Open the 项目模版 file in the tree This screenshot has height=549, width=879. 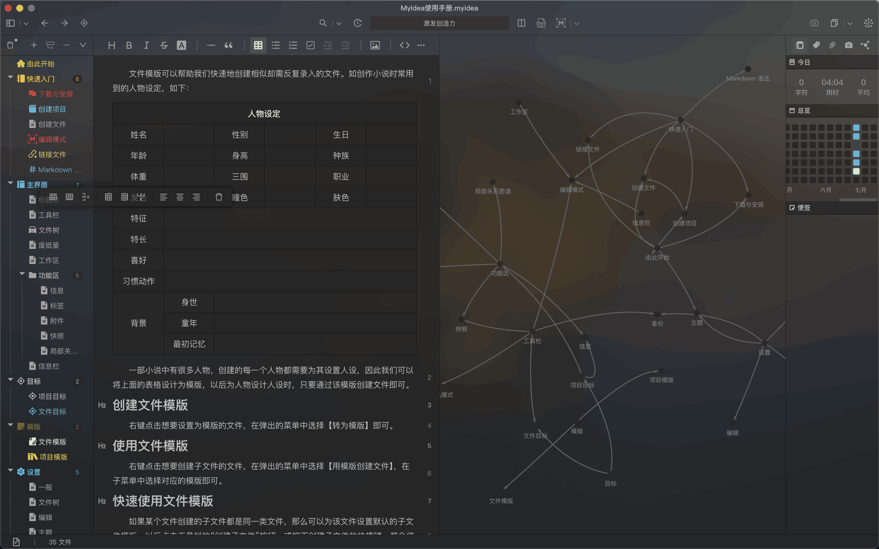53,457
